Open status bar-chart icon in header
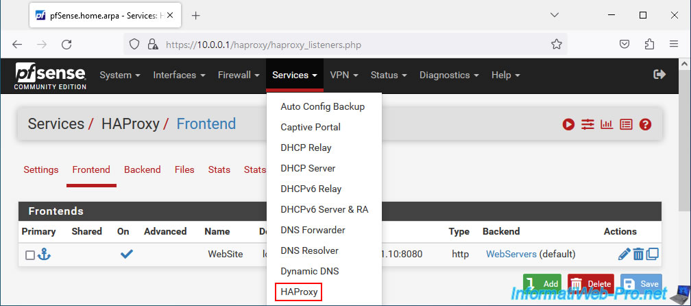The image size is (691, 306). [x=607, y=125]
